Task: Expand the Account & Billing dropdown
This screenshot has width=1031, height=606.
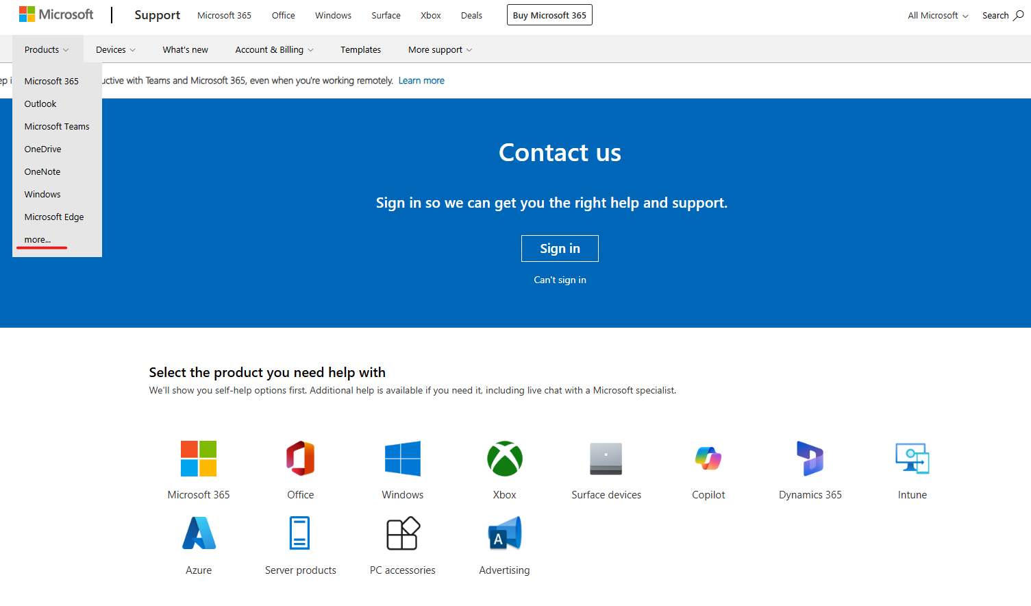Action: click(x=274, y=49)
